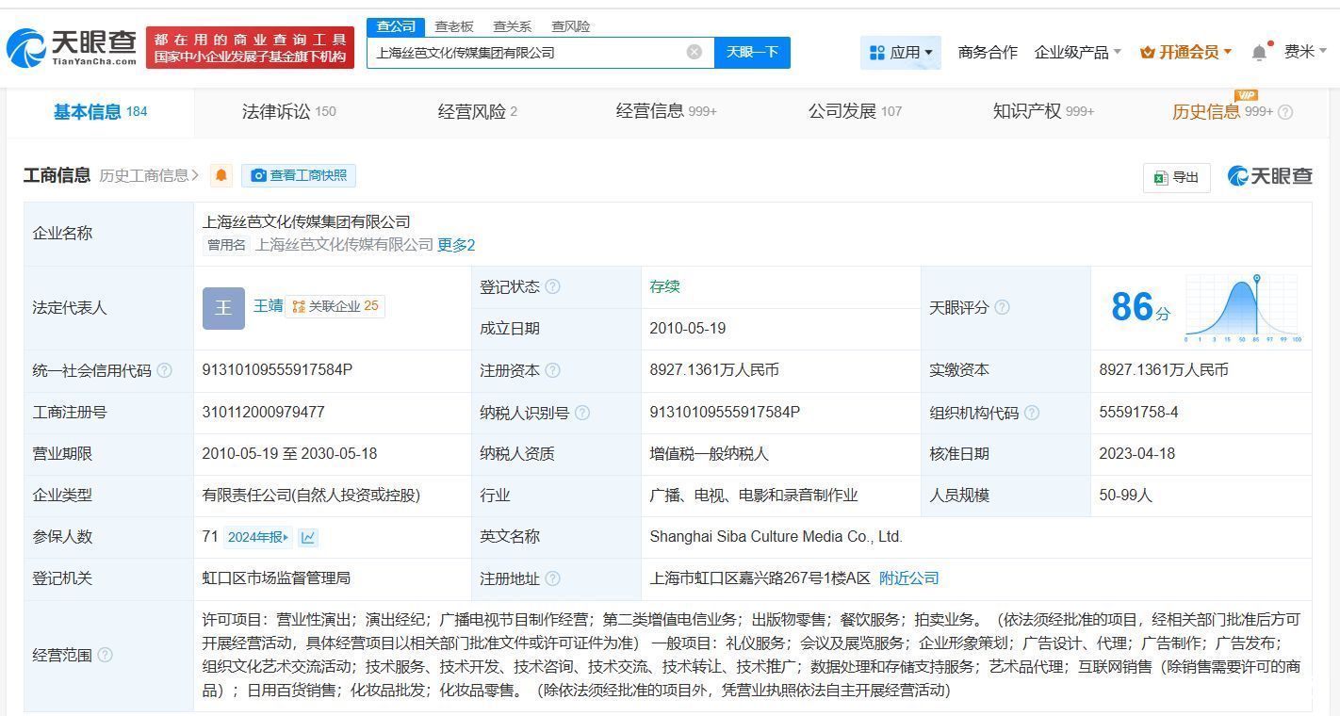Open the 企业级产品 dropdown
Viewport: 1340px width, 716px height.
1077,53
